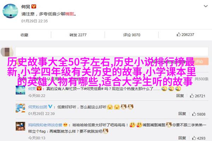Open the 何炅粉丝团 username link
Image resolution: width=212 pixels, height=141 pixels.
(x=37, y=107)
